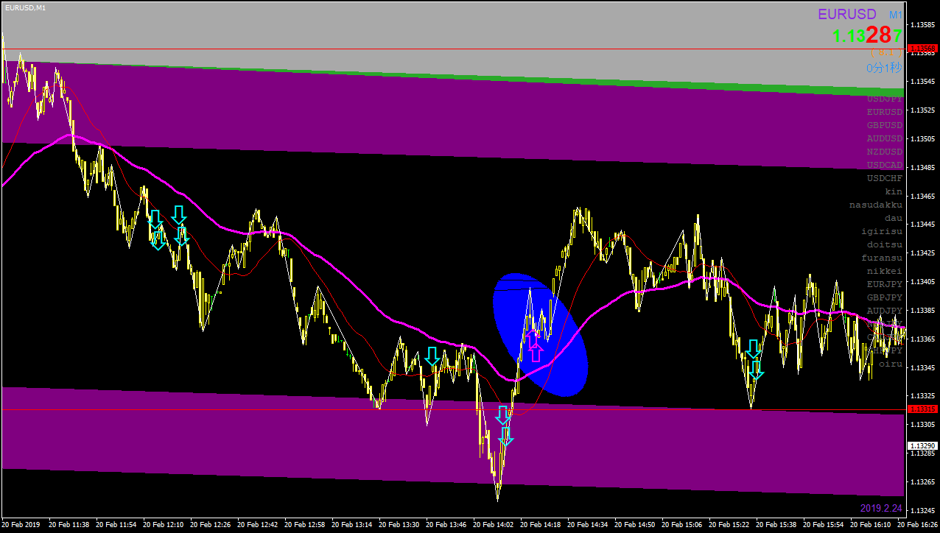The width and height of the screenshot is (940, 533).
Task: Click the 1.13545 price axis label
Action: tap(922, 82)
